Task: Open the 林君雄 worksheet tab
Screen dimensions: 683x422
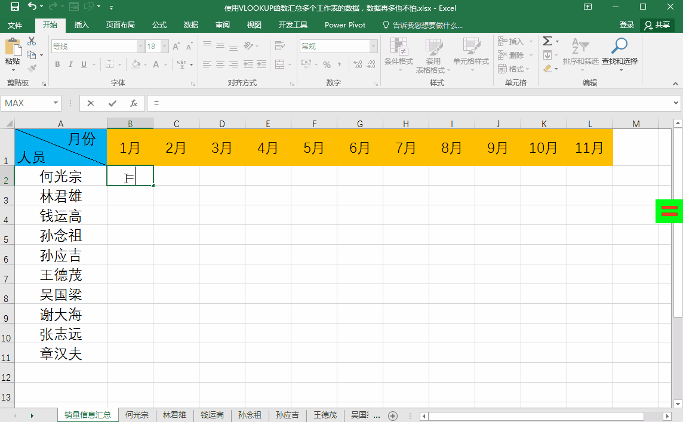Action: click(x=174, y=415)
